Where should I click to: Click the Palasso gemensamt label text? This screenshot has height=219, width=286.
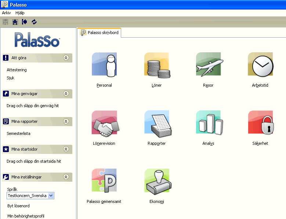(104, 201)
